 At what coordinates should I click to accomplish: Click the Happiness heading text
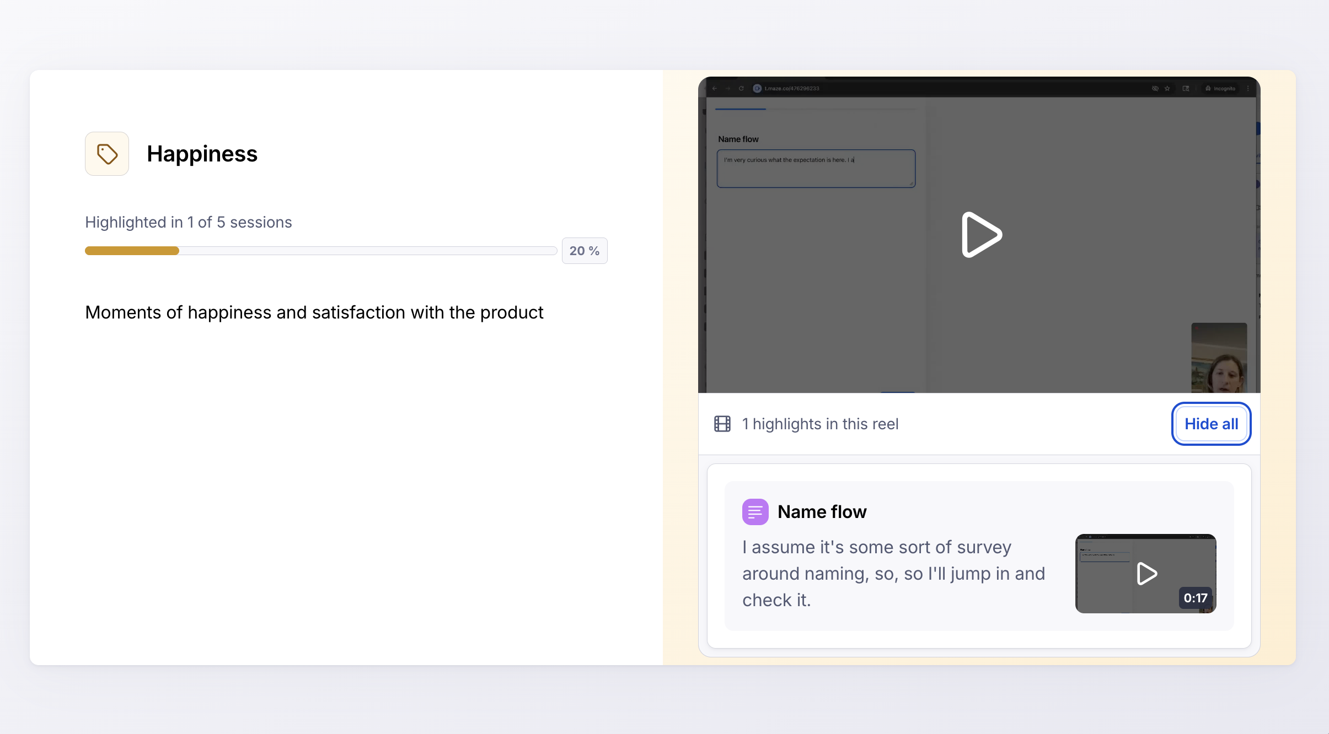(202, 154)
